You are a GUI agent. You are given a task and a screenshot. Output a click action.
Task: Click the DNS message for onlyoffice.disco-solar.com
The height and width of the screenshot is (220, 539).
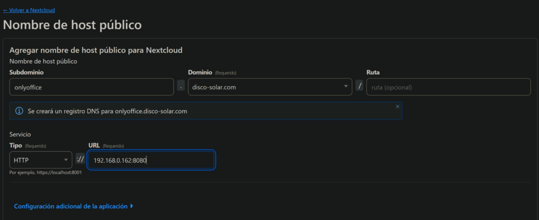(107, 112)
